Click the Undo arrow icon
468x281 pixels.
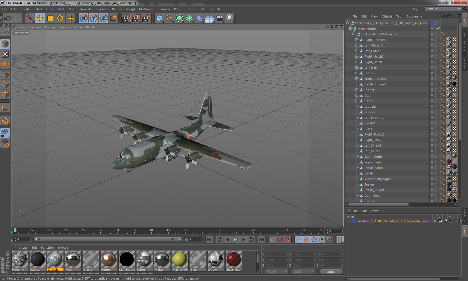[8, 18]
